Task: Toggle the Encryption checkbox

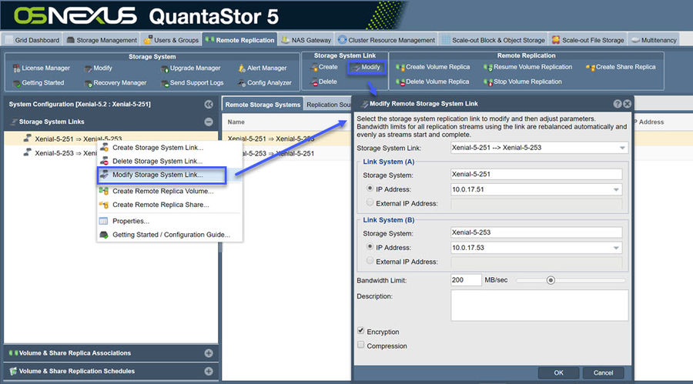Action: [x=360, y=331]
